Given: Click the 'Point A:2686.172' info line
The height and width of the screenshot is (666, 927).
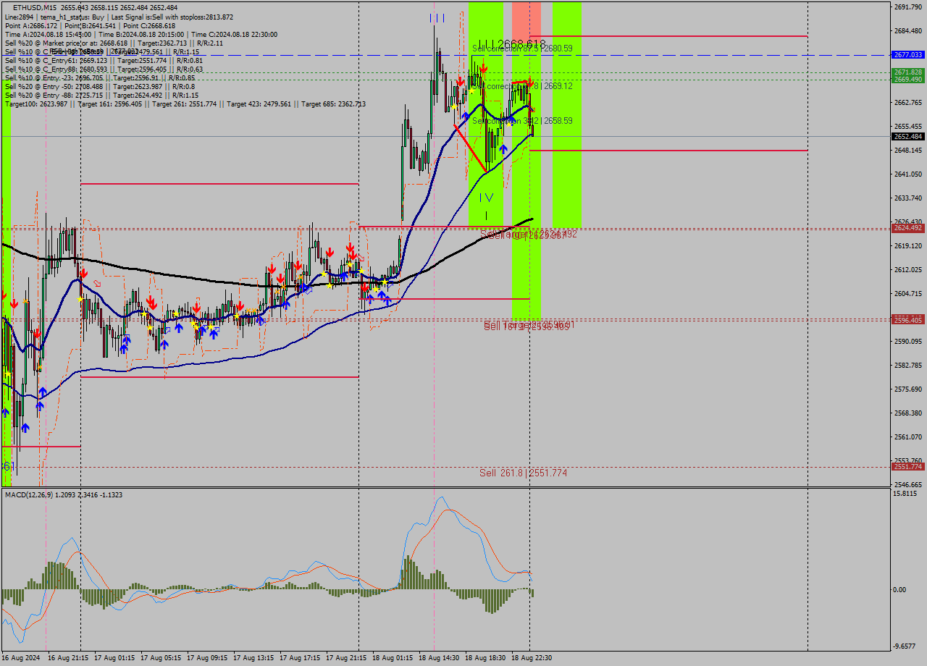Looking at the screenshot, I should click(x=90, y=25).
